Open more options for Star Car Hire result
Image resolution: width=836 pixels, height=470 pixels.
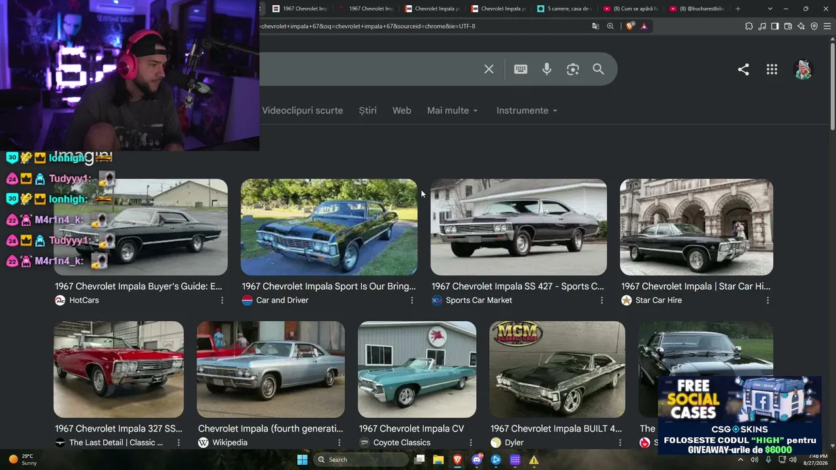(x=767, y=300)
